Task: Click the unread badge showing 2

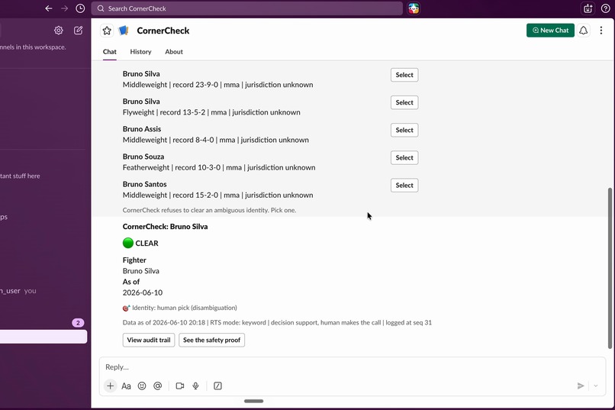Action: tap(78, 323)
